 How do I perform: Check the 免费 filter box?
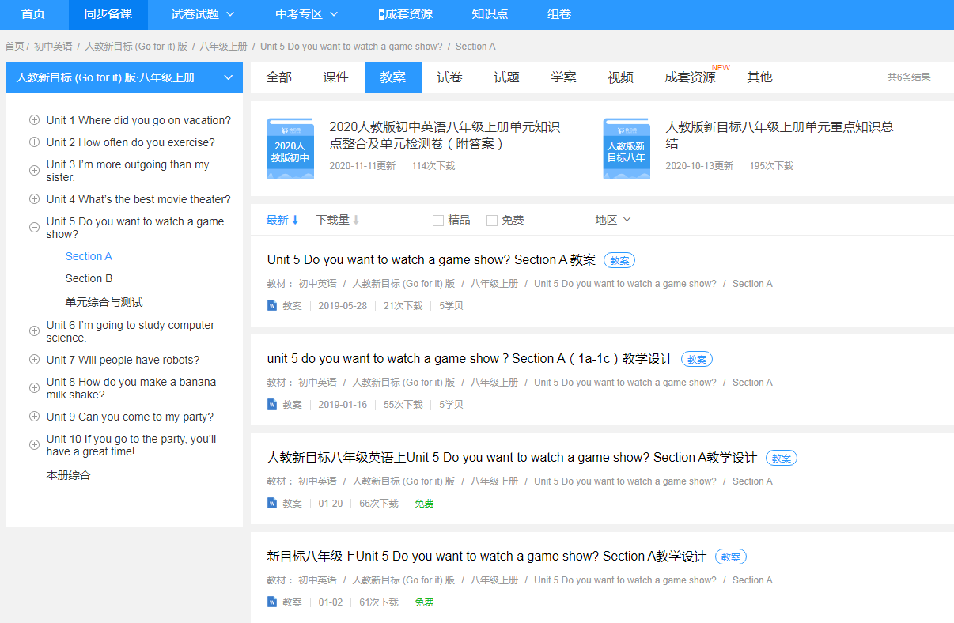click(x=490, y=220)
